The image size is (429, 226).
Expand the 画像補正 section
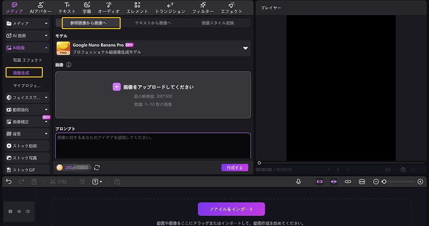[x=27, y=122]
